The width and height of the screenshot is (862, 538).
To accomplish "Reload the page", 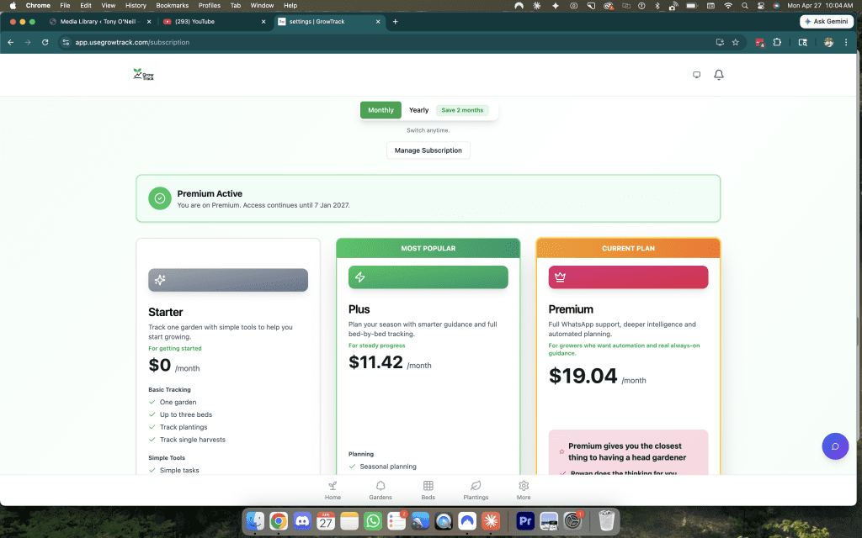I will coord(45,42).
